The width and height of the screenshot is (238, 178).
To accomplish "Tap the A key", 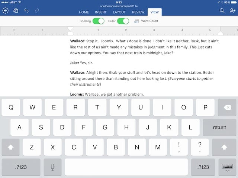I will pyautogui.click(x=19, y=127).
